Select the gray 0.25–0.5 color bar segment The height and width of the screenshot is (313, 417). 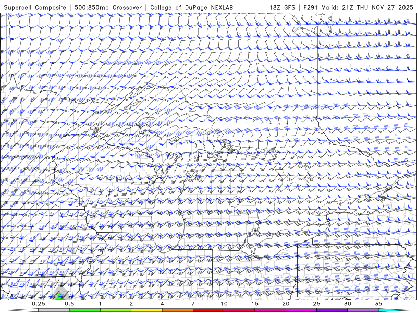pos(54,310)
